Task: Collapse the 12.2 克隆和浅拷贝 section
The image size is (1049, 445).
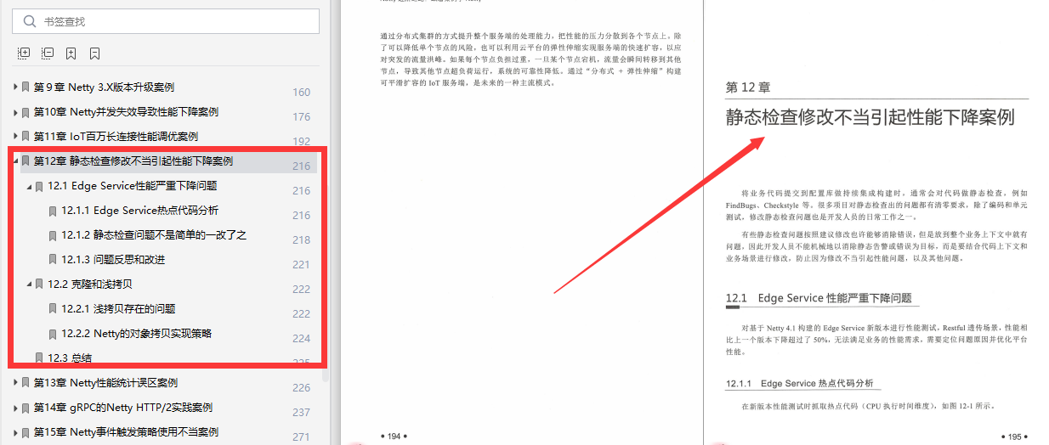Action: point(29,284)
